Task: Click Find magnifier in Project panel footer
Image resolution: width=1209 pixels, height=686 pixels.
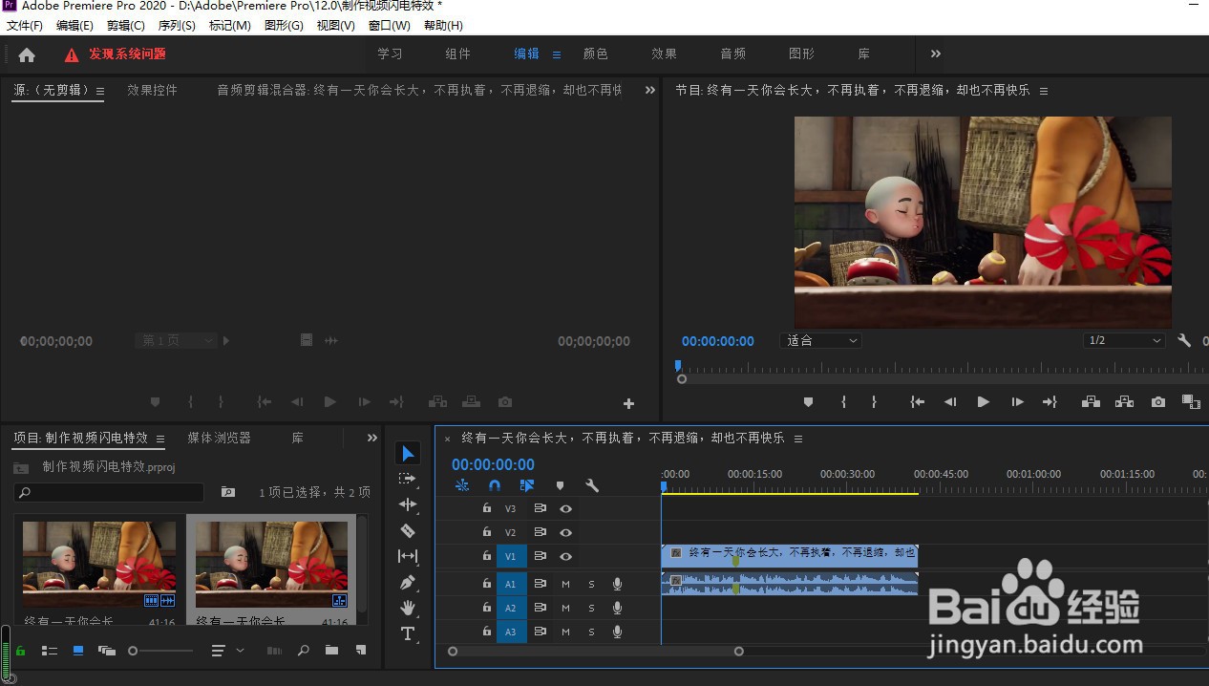Action: 303,651
